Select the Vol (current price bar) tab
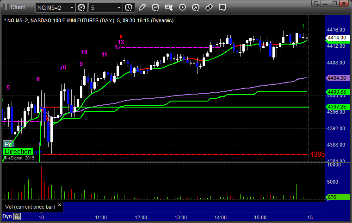The width and height of the screenshot is (352, 223). [30, 207]
